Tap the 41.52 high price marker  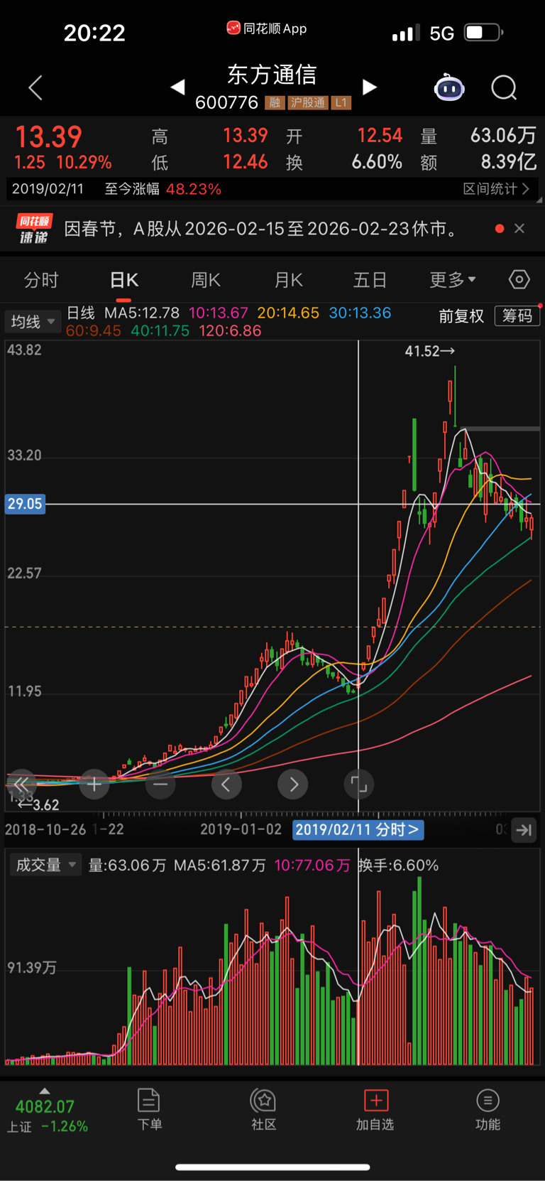[429, 351]
